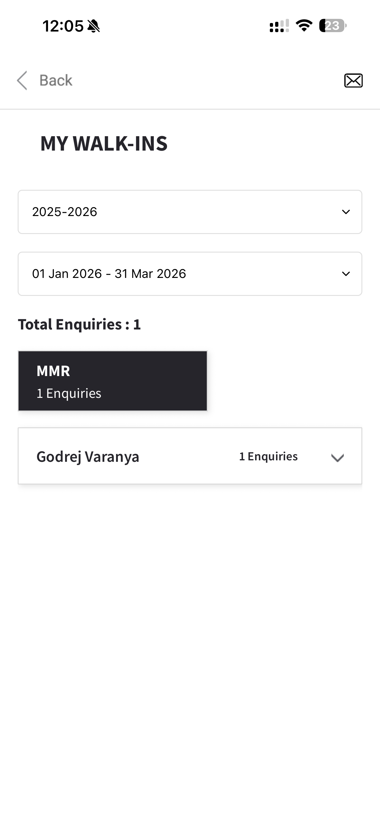Select the MMR region tab

tap(113, 381)
